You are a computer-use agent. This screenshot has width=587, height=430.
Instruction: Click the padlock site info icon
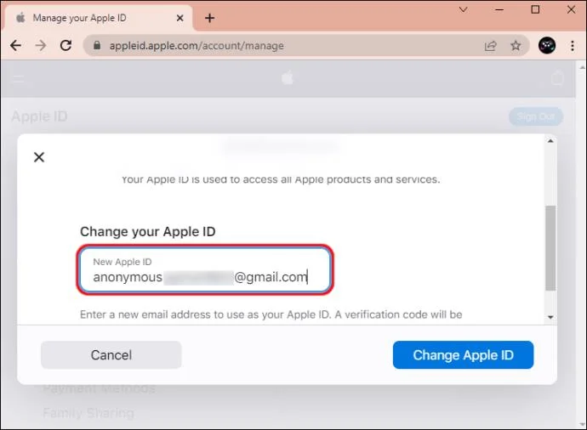(97, 45)
